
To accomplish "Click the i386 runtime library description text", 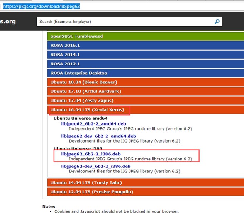I will pos(130,159).
